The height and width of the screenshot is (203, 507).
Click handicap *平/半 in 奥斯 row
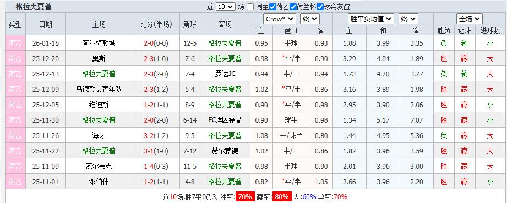pyautogui.click(x=291, y=58)
